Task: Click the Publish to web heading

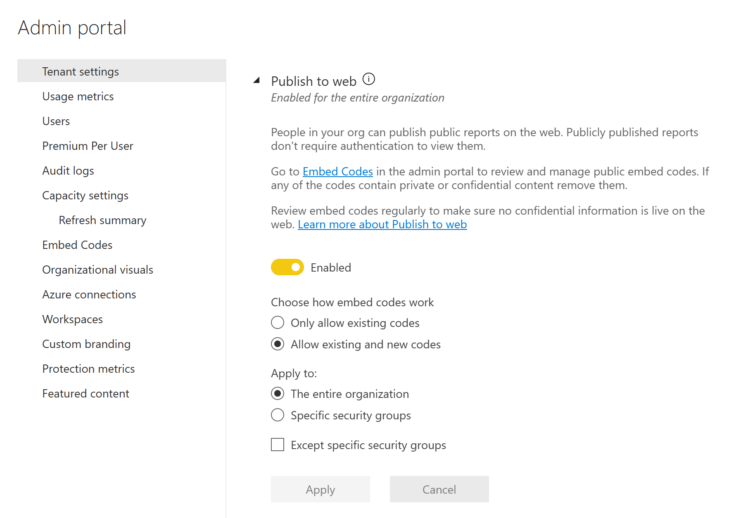Action: [314, 81]
